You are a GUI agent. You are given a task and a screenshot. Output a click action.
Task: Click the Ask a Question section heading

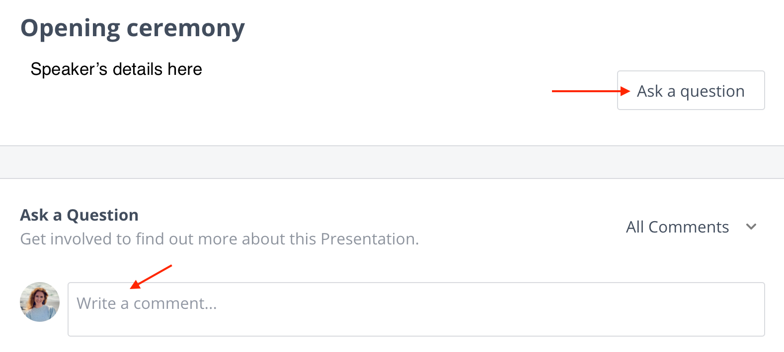coord(79,215)
